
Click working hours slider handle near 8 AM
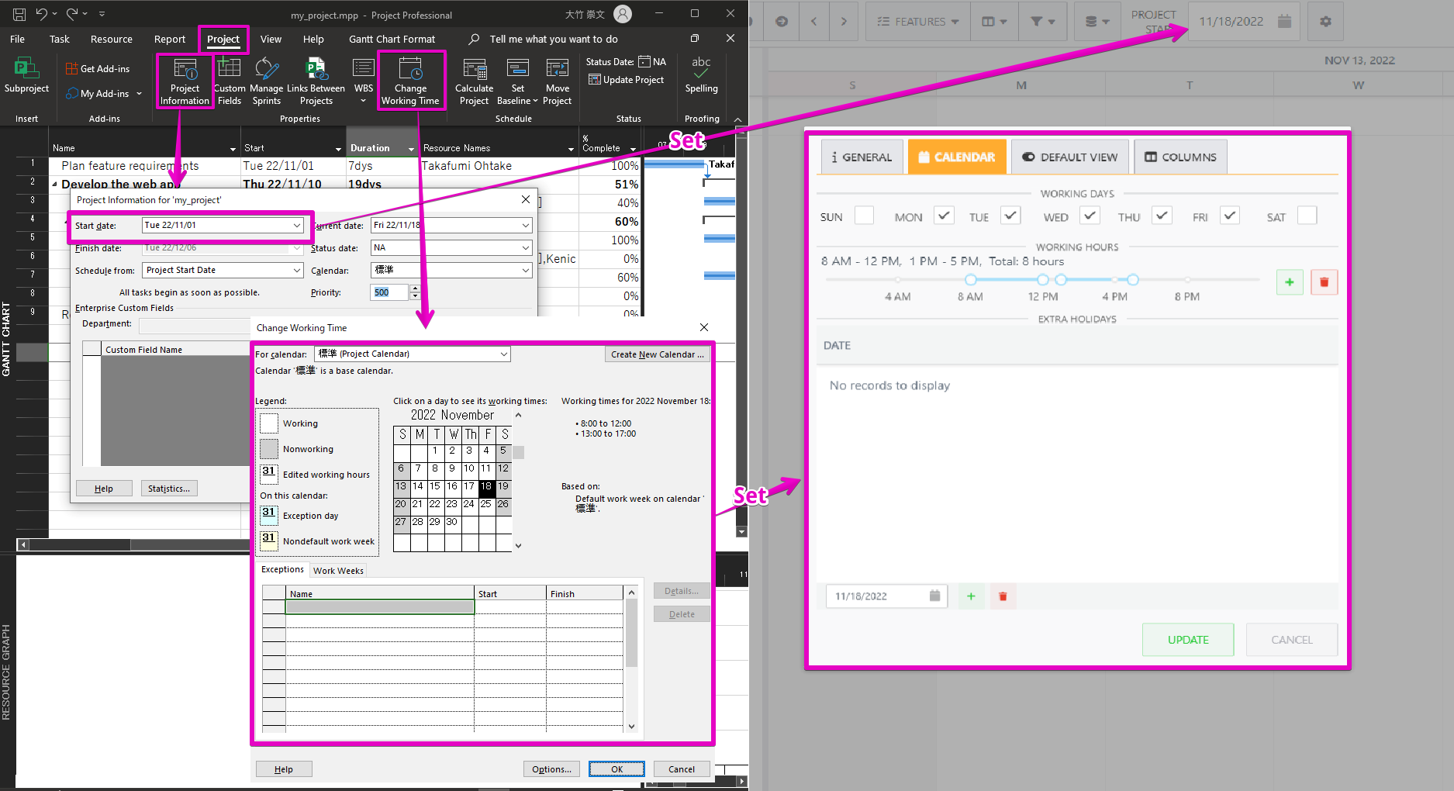pyautogui.click(x=971, y=279)
